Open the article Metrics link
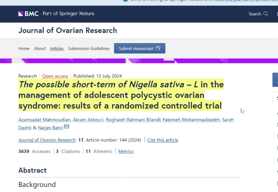Image resolution: width=278 pixels, height=192 pixels. pos(126,152)
